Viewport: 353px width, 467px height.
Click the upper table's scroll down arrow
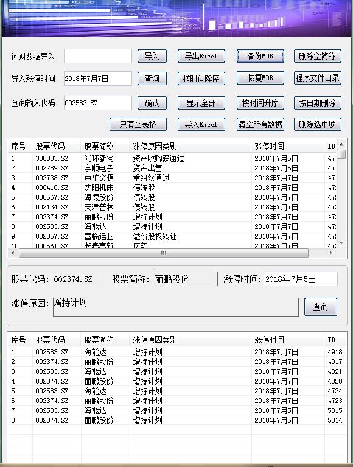click(x=341, y=243)
